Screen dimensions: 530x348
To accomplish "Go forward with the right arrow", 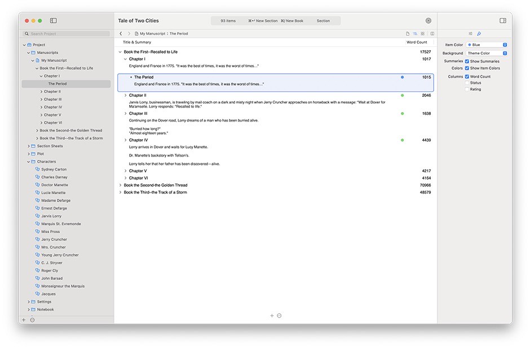I will point(129,33).
